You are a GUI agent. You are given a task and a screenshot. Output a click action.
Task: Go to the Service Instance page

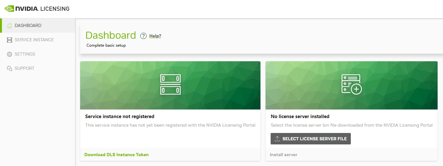34,40
